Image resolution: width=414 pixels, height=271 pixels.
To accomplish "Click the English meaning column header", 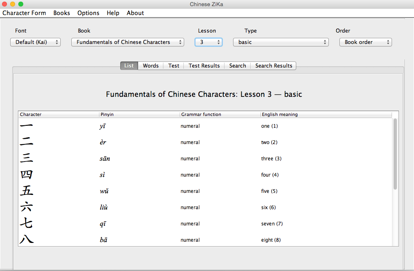I will click(326, 114).
